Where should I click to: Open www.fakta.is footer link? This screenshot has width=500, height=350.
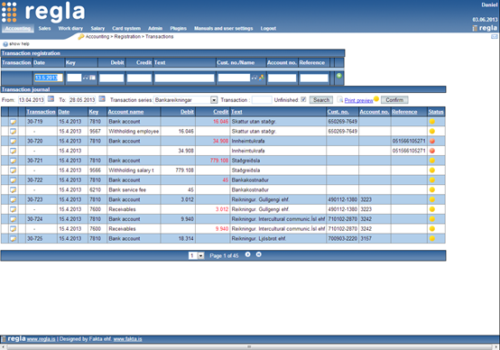[x=127, y=339]
